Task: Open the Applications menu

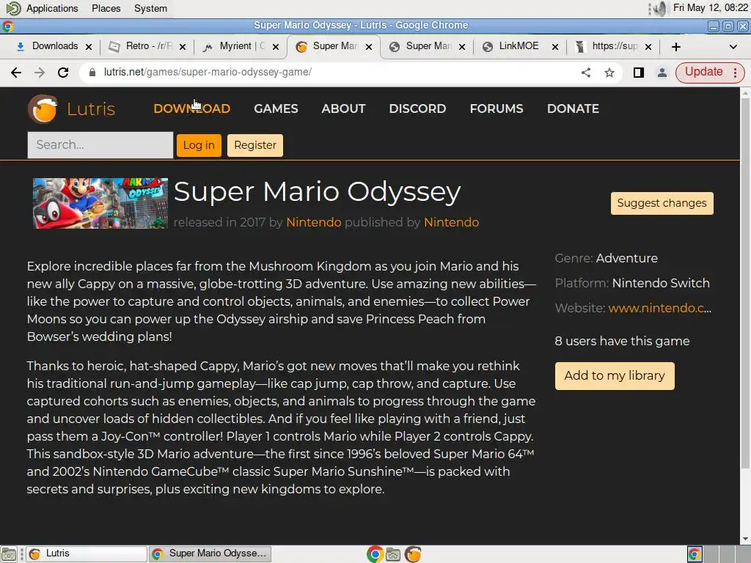Action: [52, 8]
